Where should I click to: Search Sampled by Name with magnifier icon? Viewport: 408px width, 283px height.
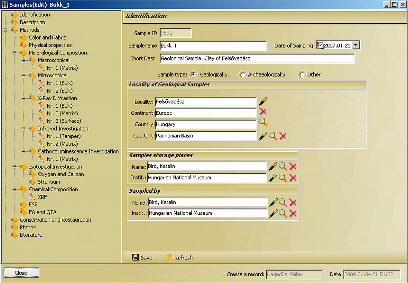283,202
